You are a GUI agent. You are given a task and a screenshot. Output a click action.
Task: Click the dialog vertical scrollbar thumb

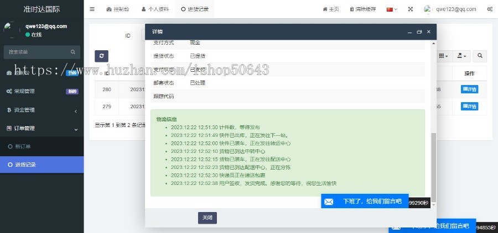(433, 168)
